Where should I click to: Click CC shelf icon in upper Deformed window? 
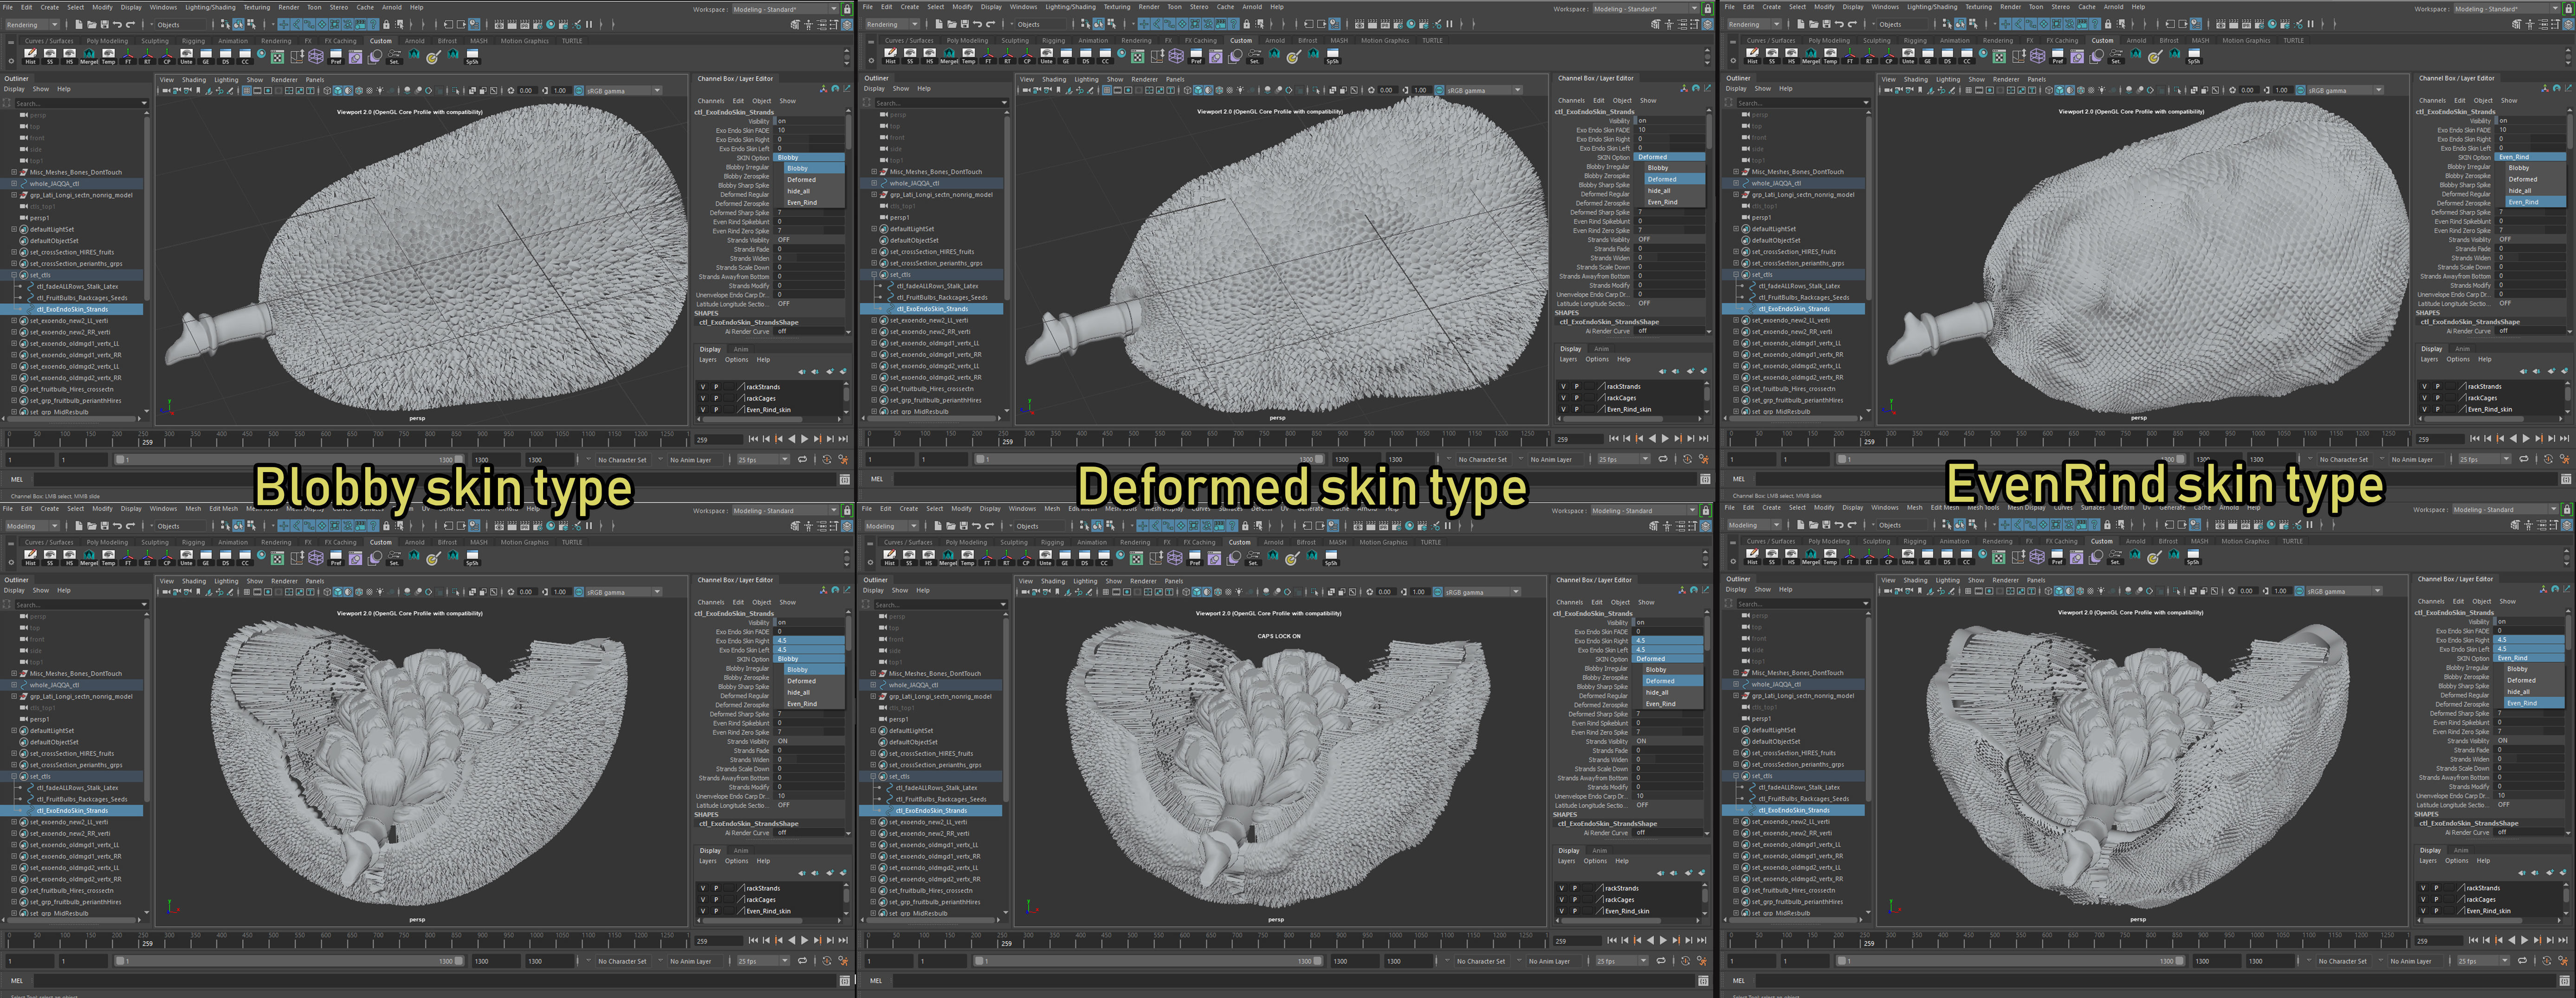(1105, 56)
